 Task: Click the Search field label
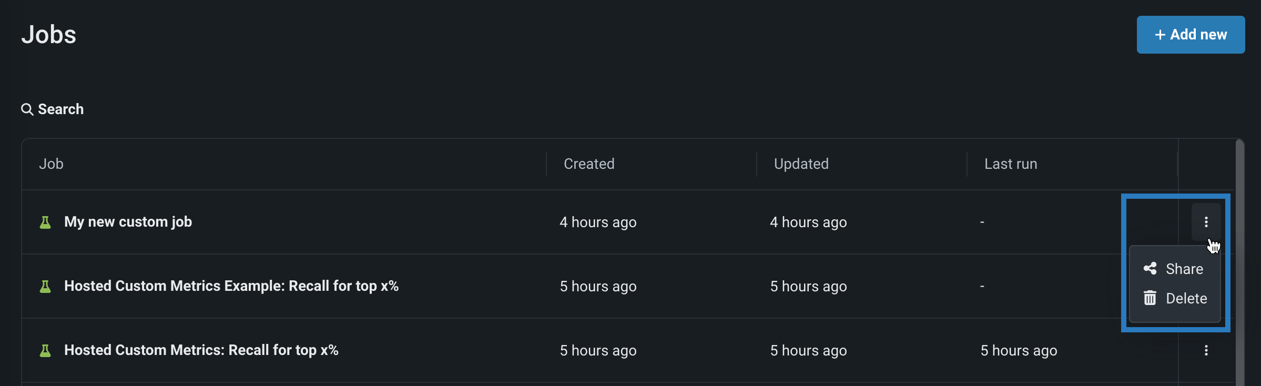click(60, 109)
